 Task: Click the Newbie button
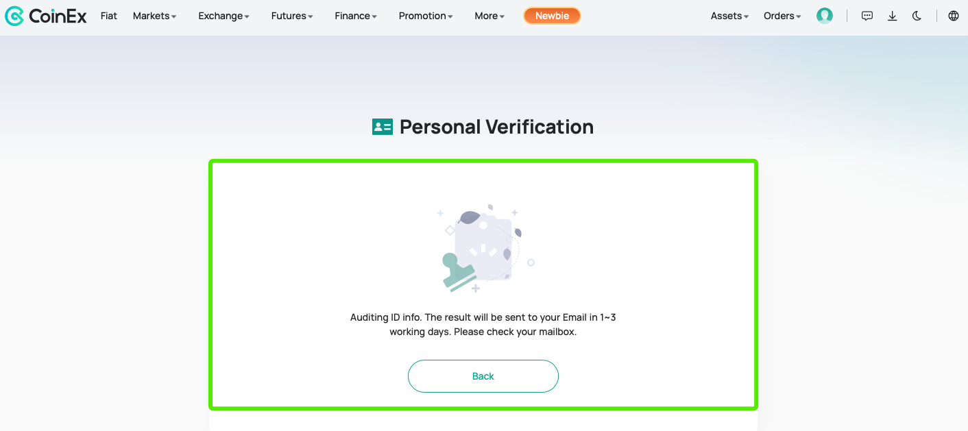[x=552, y=16]
